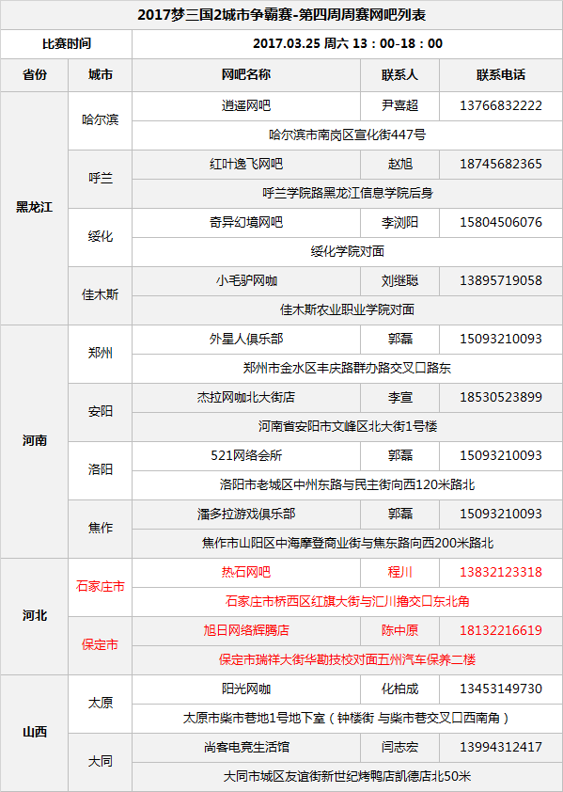Click phone number 18530523899
563x792 pixels.
pos(501,398)
